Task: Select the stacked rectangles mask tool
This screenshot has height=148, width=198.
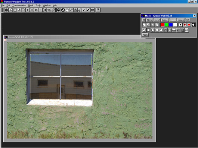Action: [x=182, y=30]
